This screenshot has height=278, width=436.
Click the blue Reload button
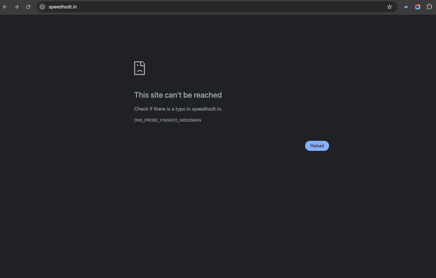pyautogui.click(x=317, y=146)
